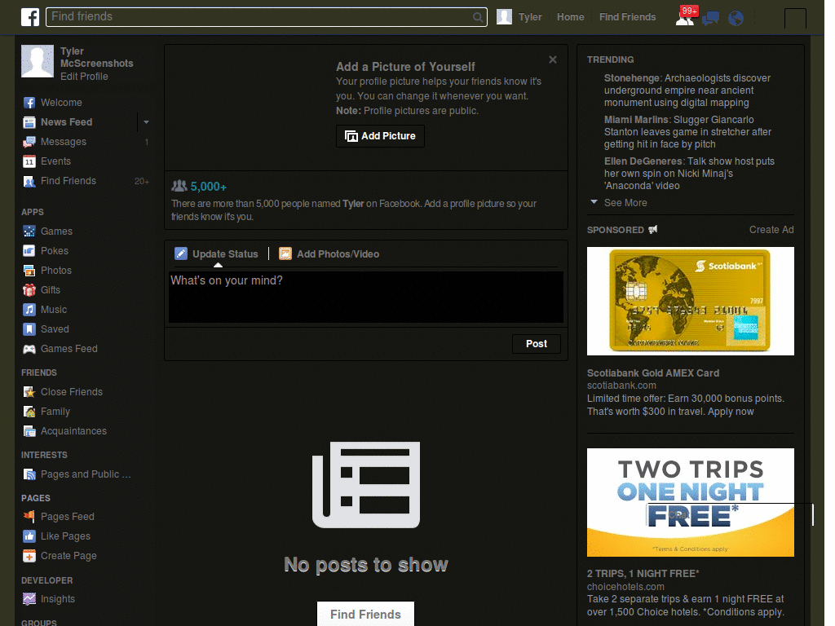Select the Add Photos/Video tab
Image resolution: width=835 pixels, height=626 pixels.
(329, 254)
